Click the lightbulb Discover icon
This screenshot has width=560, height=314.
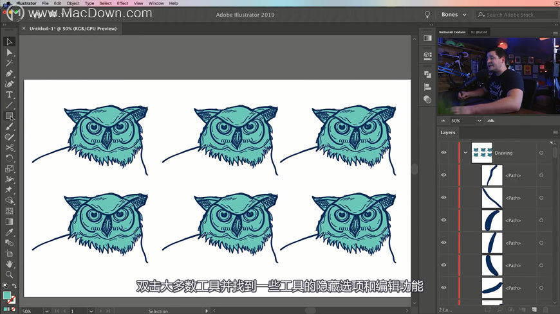pyautogui.click(x=427, y=15)
